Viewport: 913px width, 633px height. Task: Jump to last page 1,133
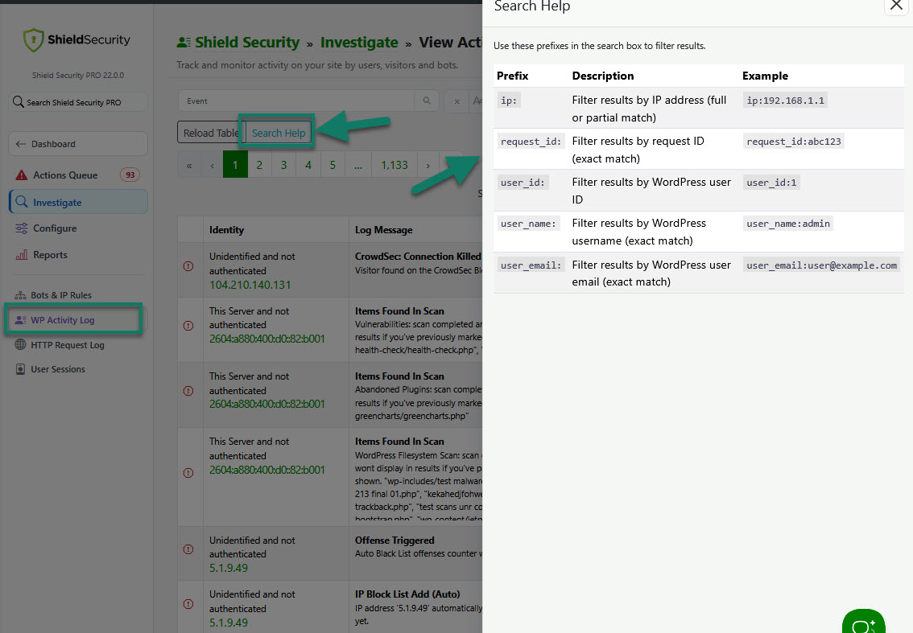pos(395,165)
